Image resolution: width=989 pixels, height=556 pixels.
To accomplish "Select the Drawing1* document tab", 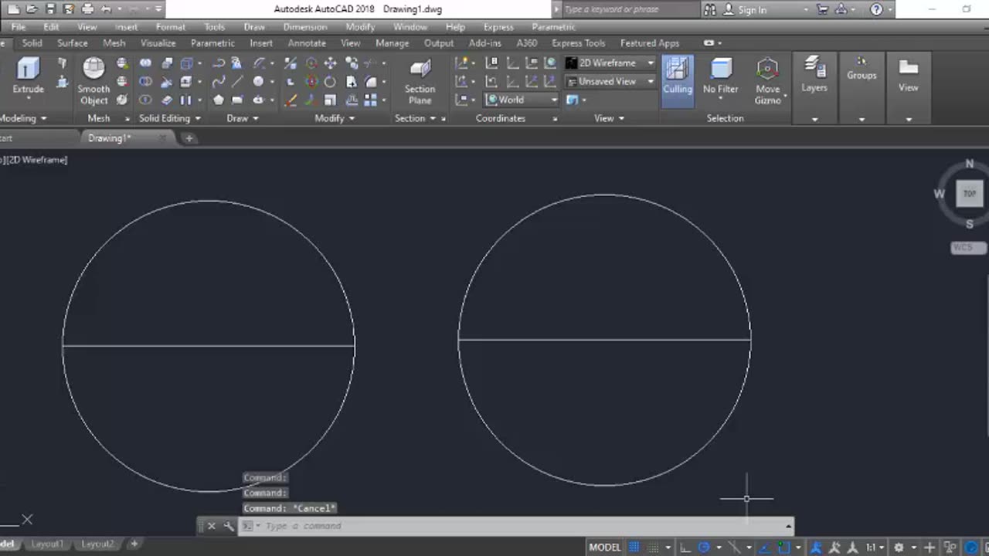I will point(110,138).
